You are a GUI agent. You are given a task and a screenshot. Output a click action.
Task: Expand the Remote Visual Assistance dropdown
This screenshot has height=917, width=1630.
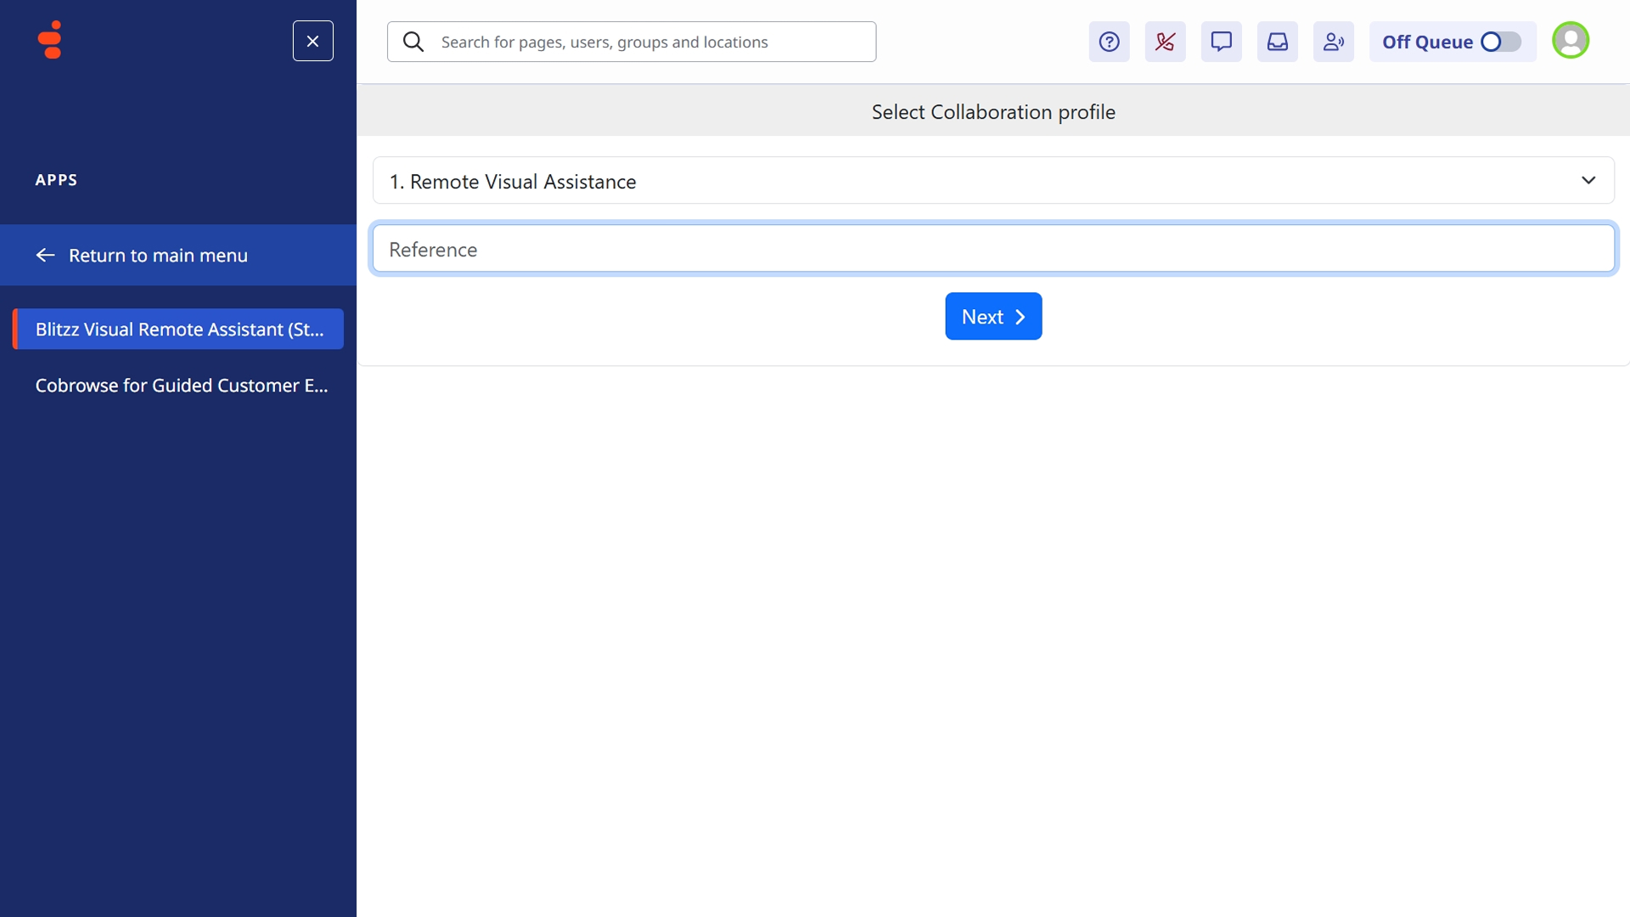coord(992,181)
